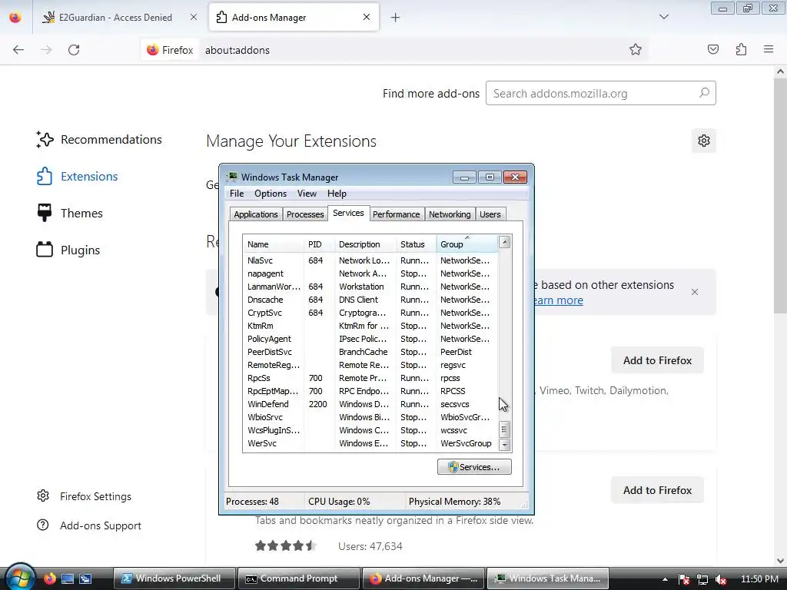Switch to the Applications tab
Viewport: 787px width, 590px height.
pyautogui.click(x=256, y=214)
